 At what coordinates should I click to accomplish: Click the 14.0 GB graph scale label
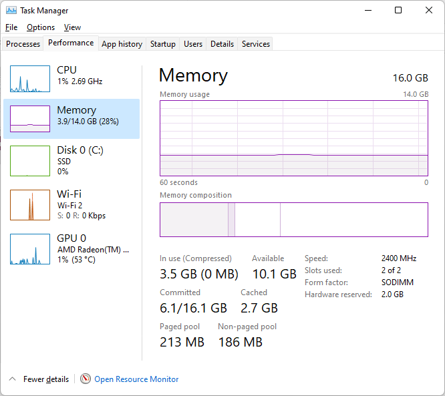pyautogui.click(x=416, y=94)
